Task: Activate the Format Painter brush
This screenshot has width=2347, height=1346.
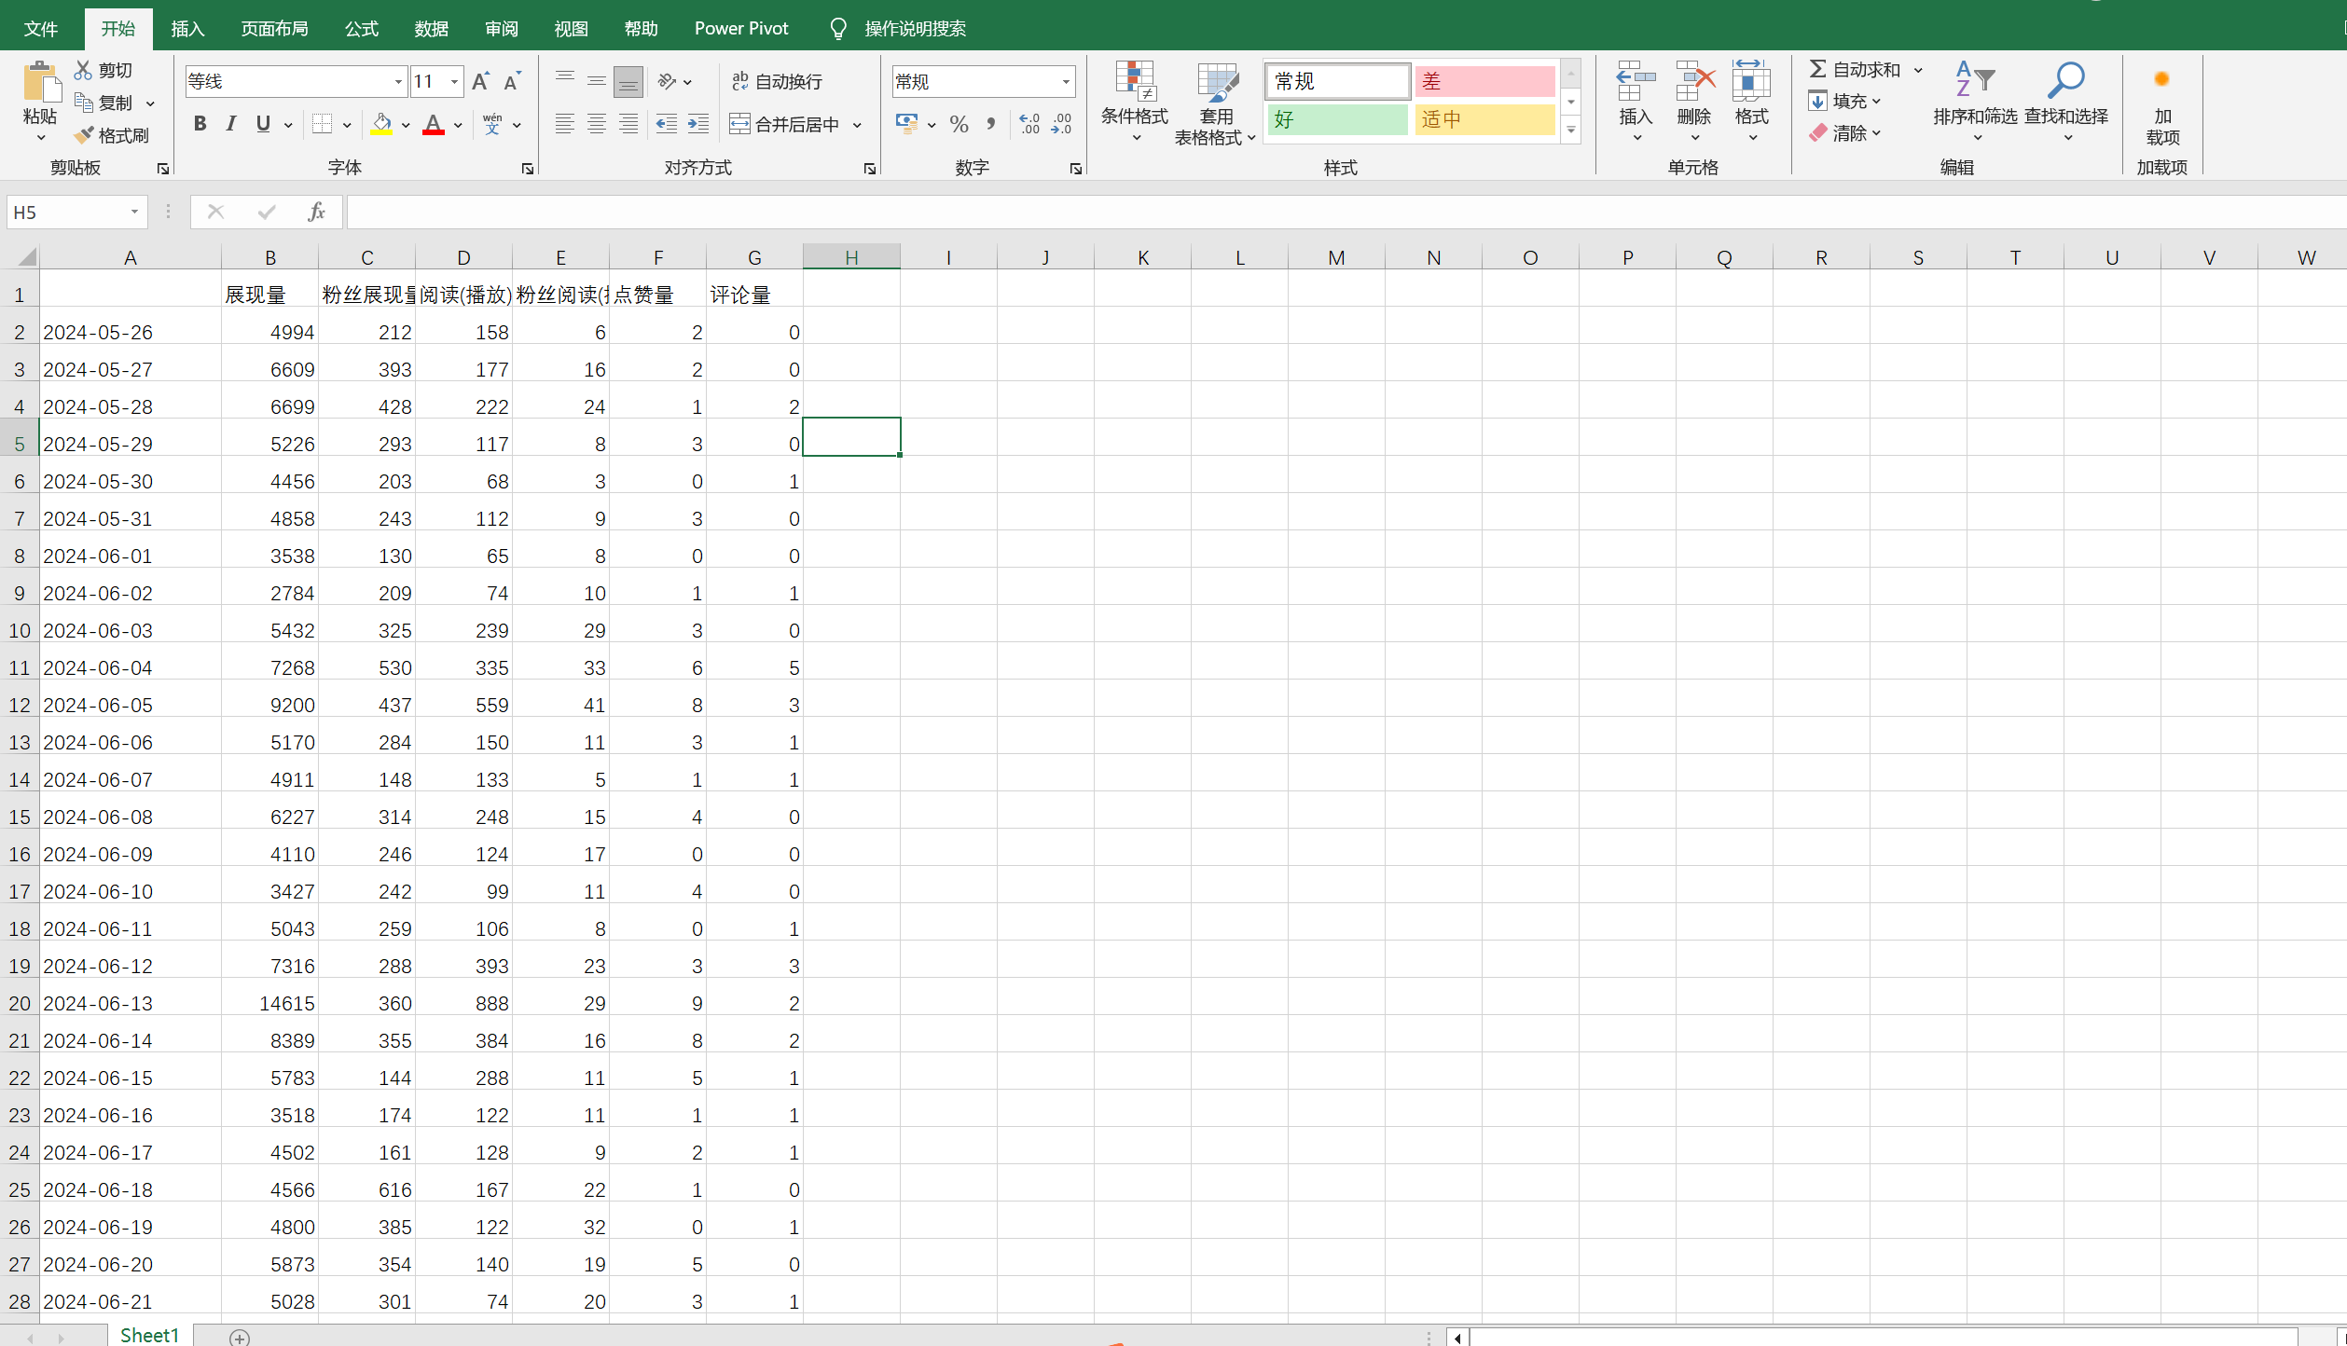Action: tap(84, 135)
